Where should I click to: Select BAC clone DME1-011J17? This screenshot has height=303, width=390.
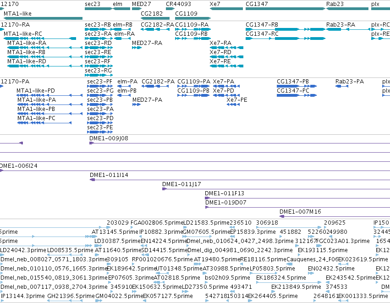pyautogui.click(x=181, y=184)
